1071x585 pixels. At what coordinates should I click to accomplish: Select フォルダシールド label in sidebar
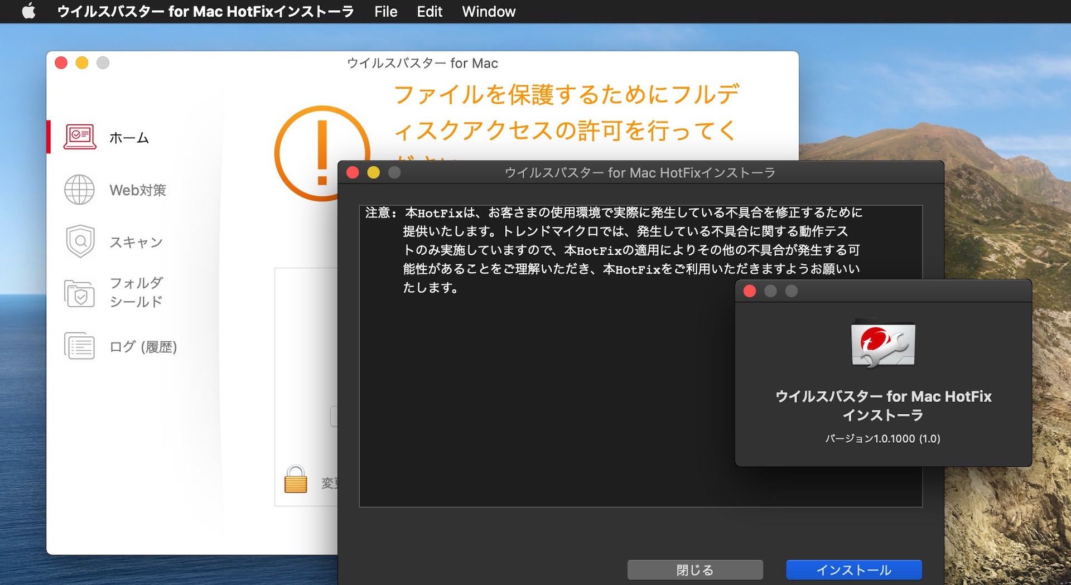137,292
